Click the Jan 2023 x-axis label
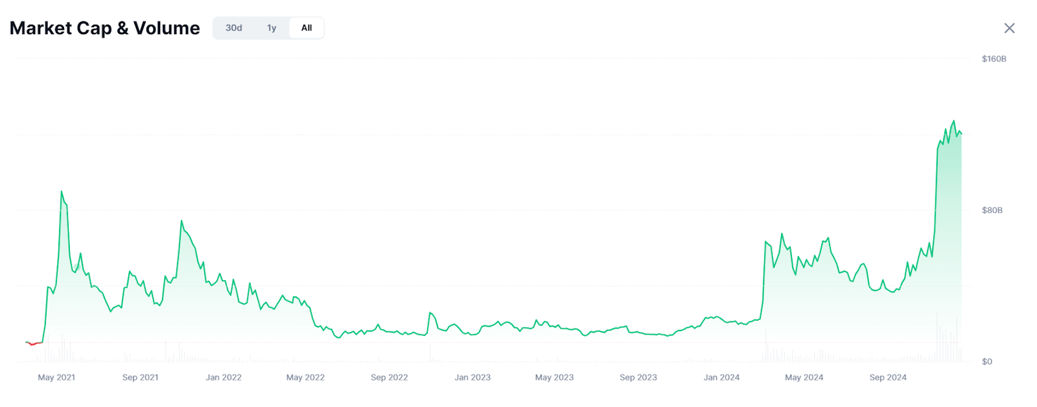 coord(472,377)
